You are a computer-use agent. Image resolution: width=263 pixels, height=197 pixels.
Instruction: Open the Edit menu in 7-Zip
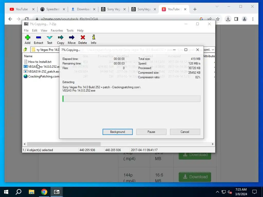35,31
